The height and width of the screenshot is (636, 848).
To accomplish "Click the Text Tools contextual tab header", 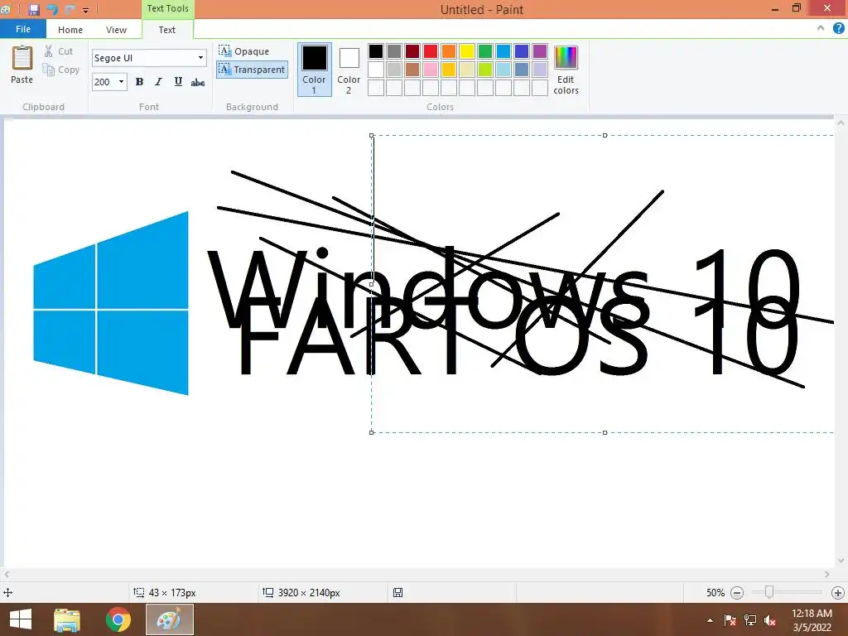I will click(167, 8).
